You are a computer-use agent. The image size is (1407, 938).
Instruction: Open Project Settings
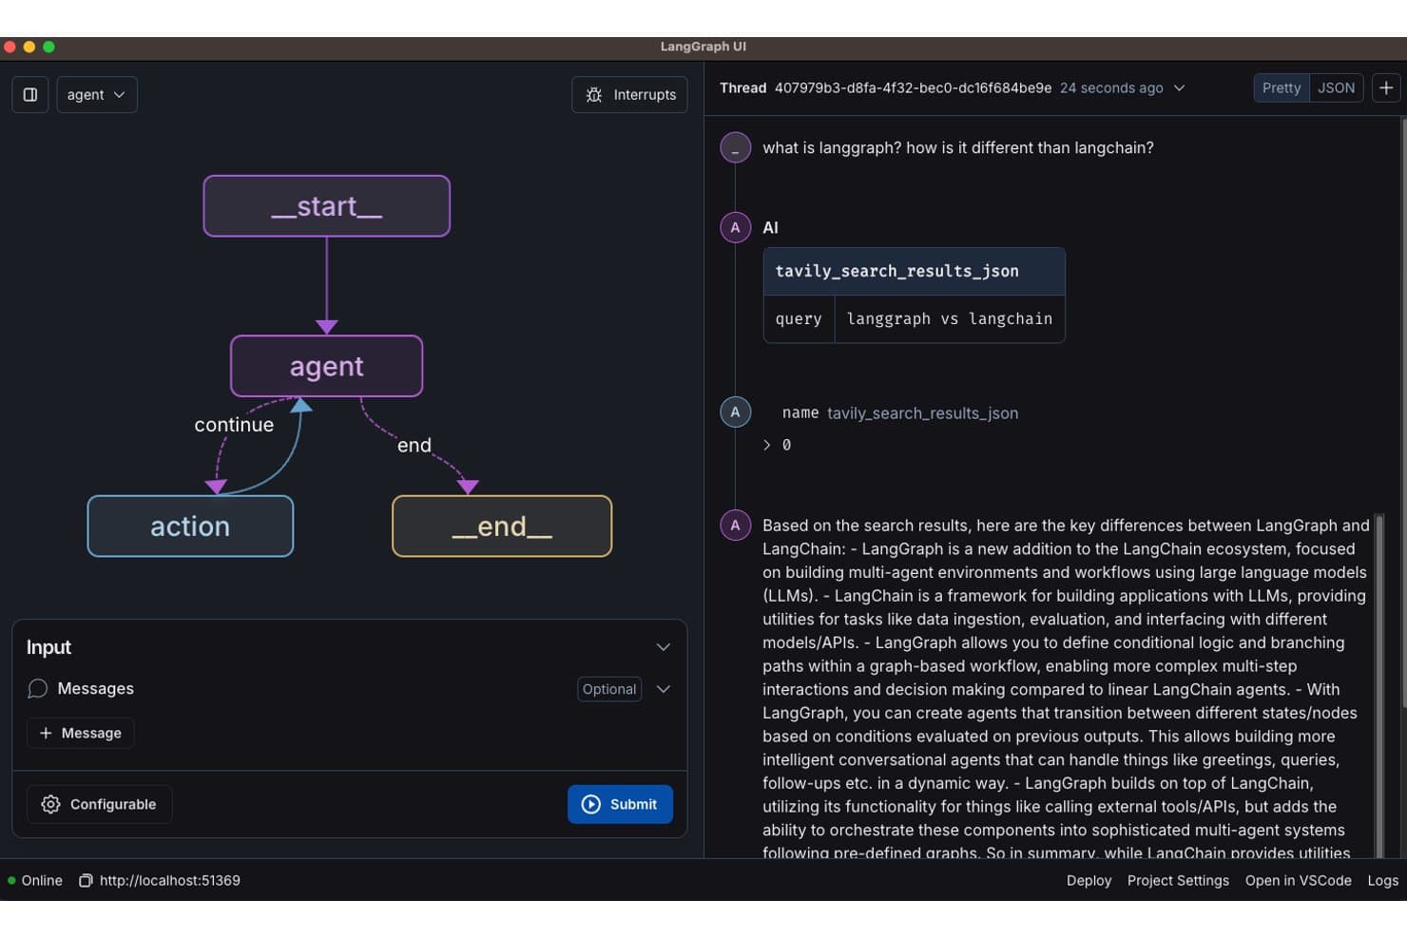click(1178, 881)
